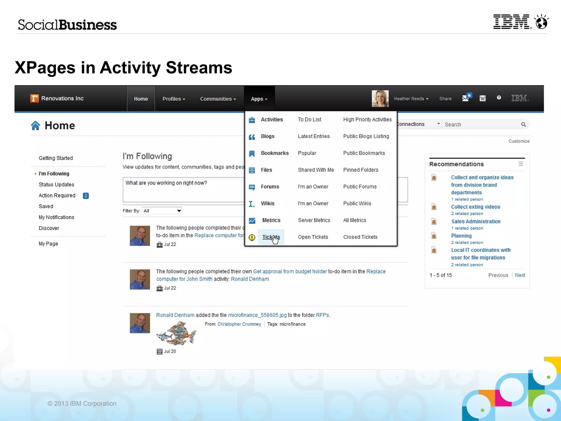Open the search scope Connections dropdown

(x=418, y=124)
